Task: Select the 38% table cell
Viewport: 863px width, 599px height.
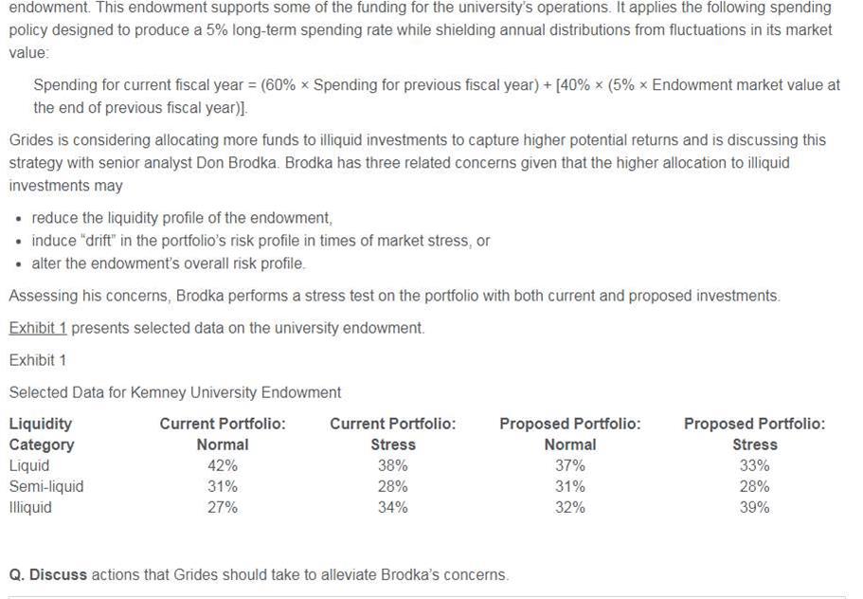Action: (x=392, y=465)
